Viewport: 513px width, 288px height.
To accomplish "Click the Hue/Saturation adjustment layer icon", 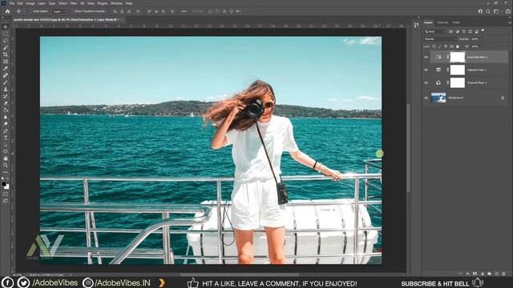I will [438, 57].
